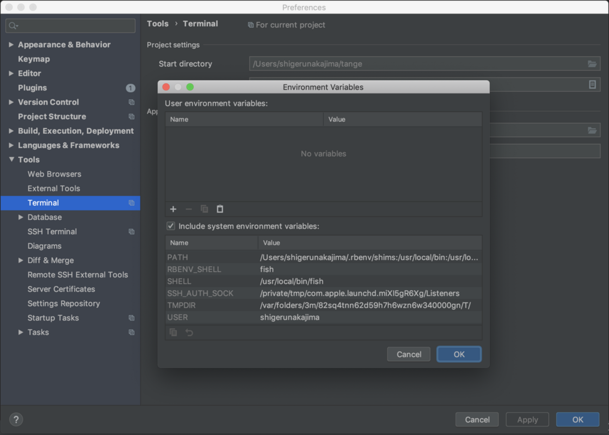Click the environment variables list icon
Screen dimensions: 609x435
click(x=592, y=84)
